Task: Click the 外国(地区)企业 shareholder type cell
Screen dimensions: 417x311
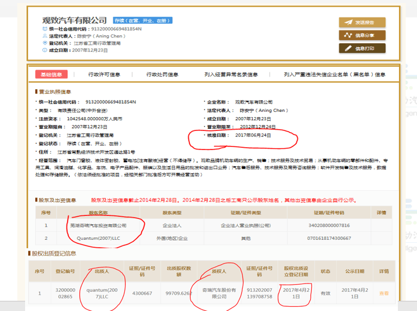Action: coord(172,238)
